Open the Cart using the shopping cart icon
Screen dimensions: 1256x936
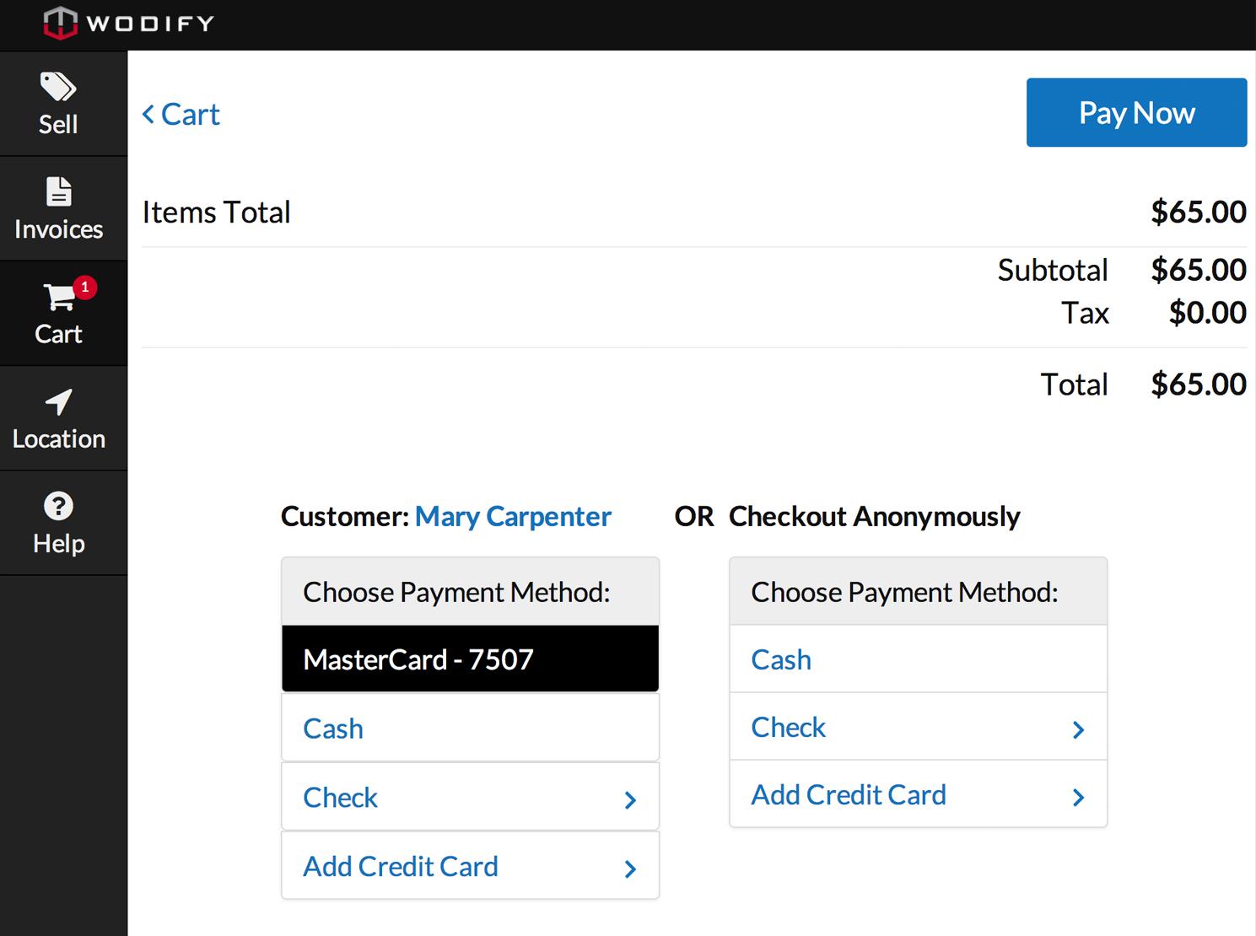pos(57,297)
